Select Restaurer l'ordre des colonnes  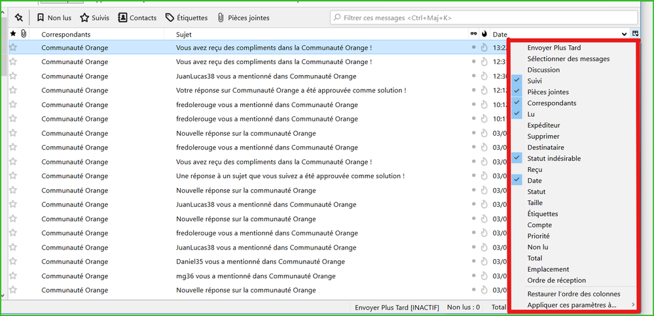pyautogui.click(x=573, y=294)
